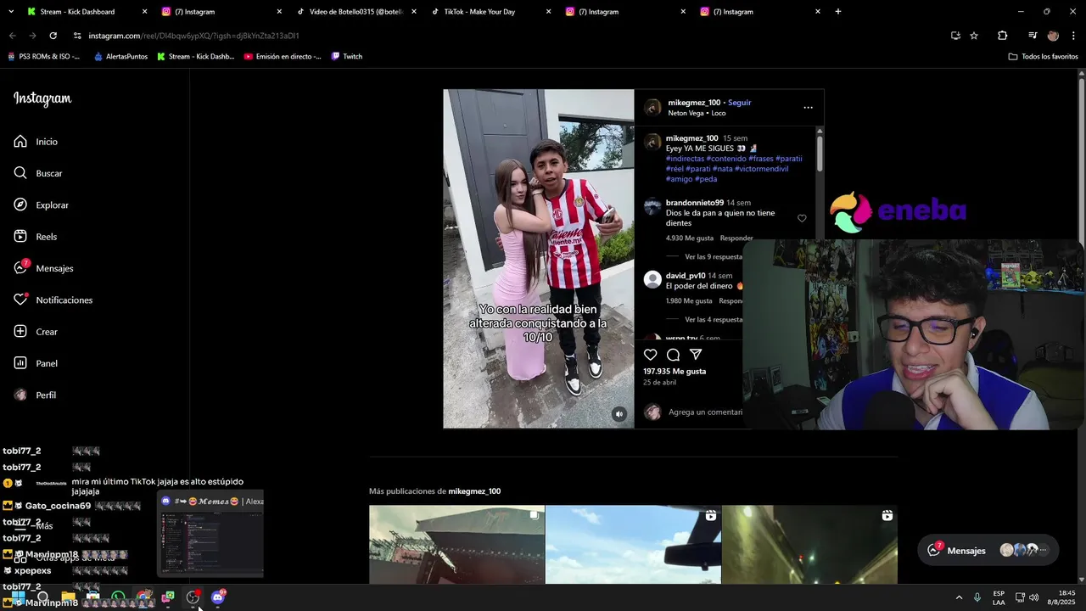Click the comments panel scrollbar
The image size is (1086, 611).
pyautogui.click(x=820, y=153)
